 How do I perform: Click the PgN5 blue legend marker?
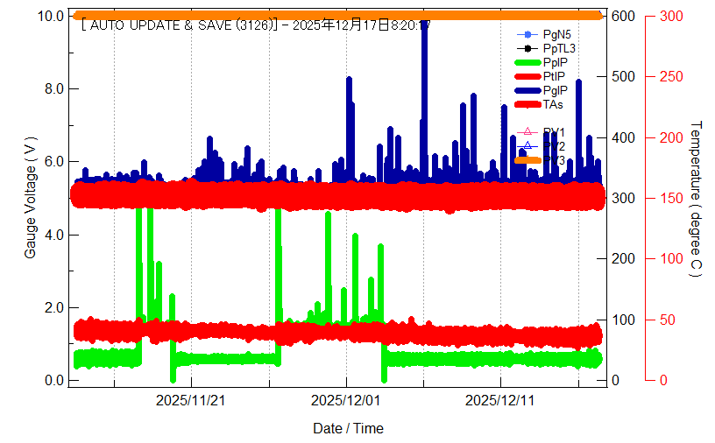coord(527,35)
